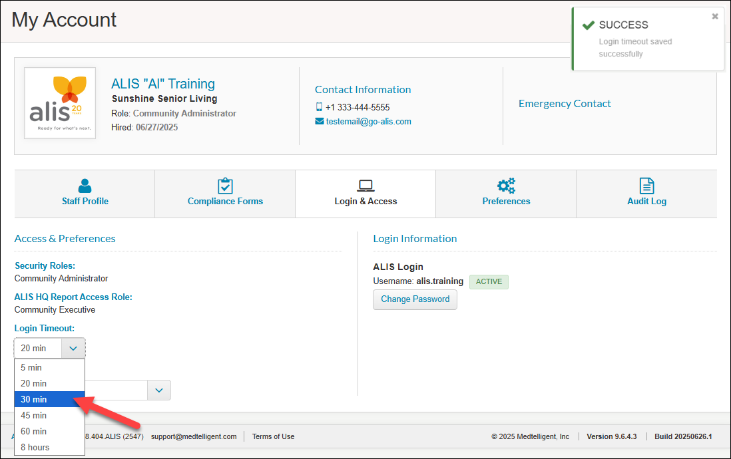
Task: Click the username alis.training
Action: tap(439, 281)
